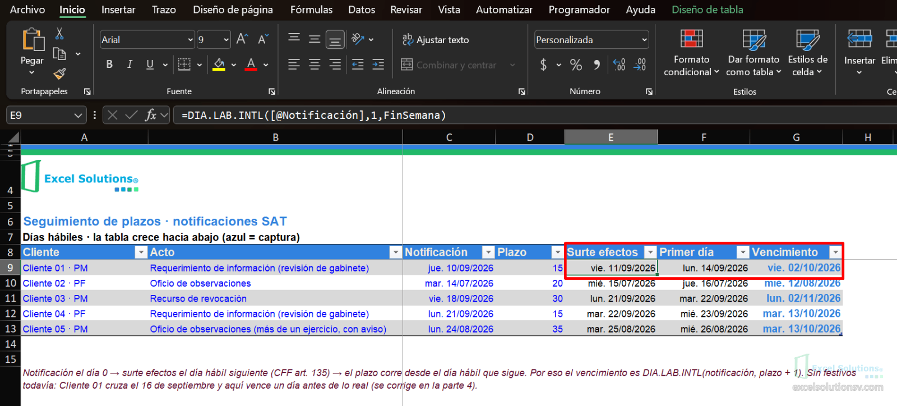Open the Fórmulas ribbon tab
Screen dimensions: 897x406
tap(311, 10)
